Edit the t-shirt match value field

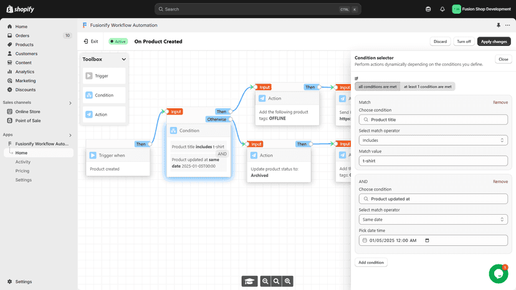[x=433, y=161]
